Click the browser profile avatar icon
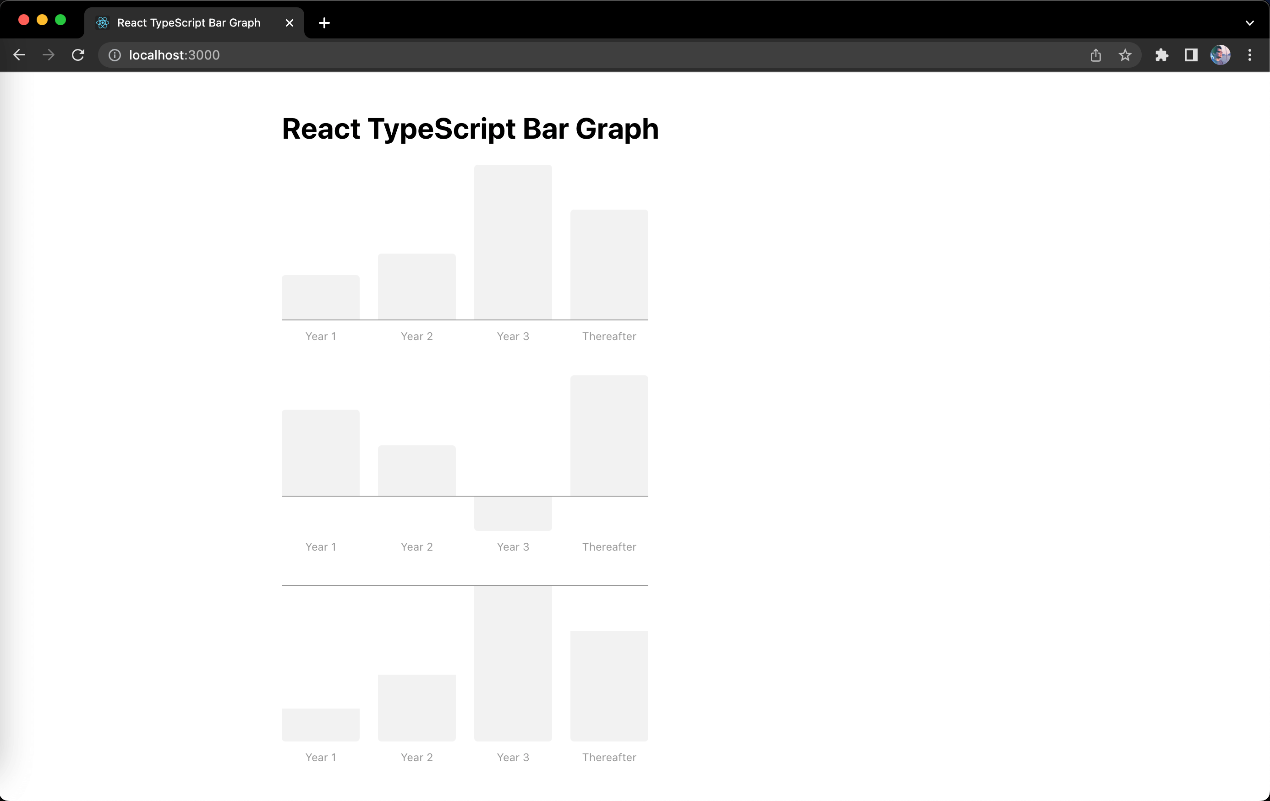This screenshot has height=801, width=1270. (1220, 55)
